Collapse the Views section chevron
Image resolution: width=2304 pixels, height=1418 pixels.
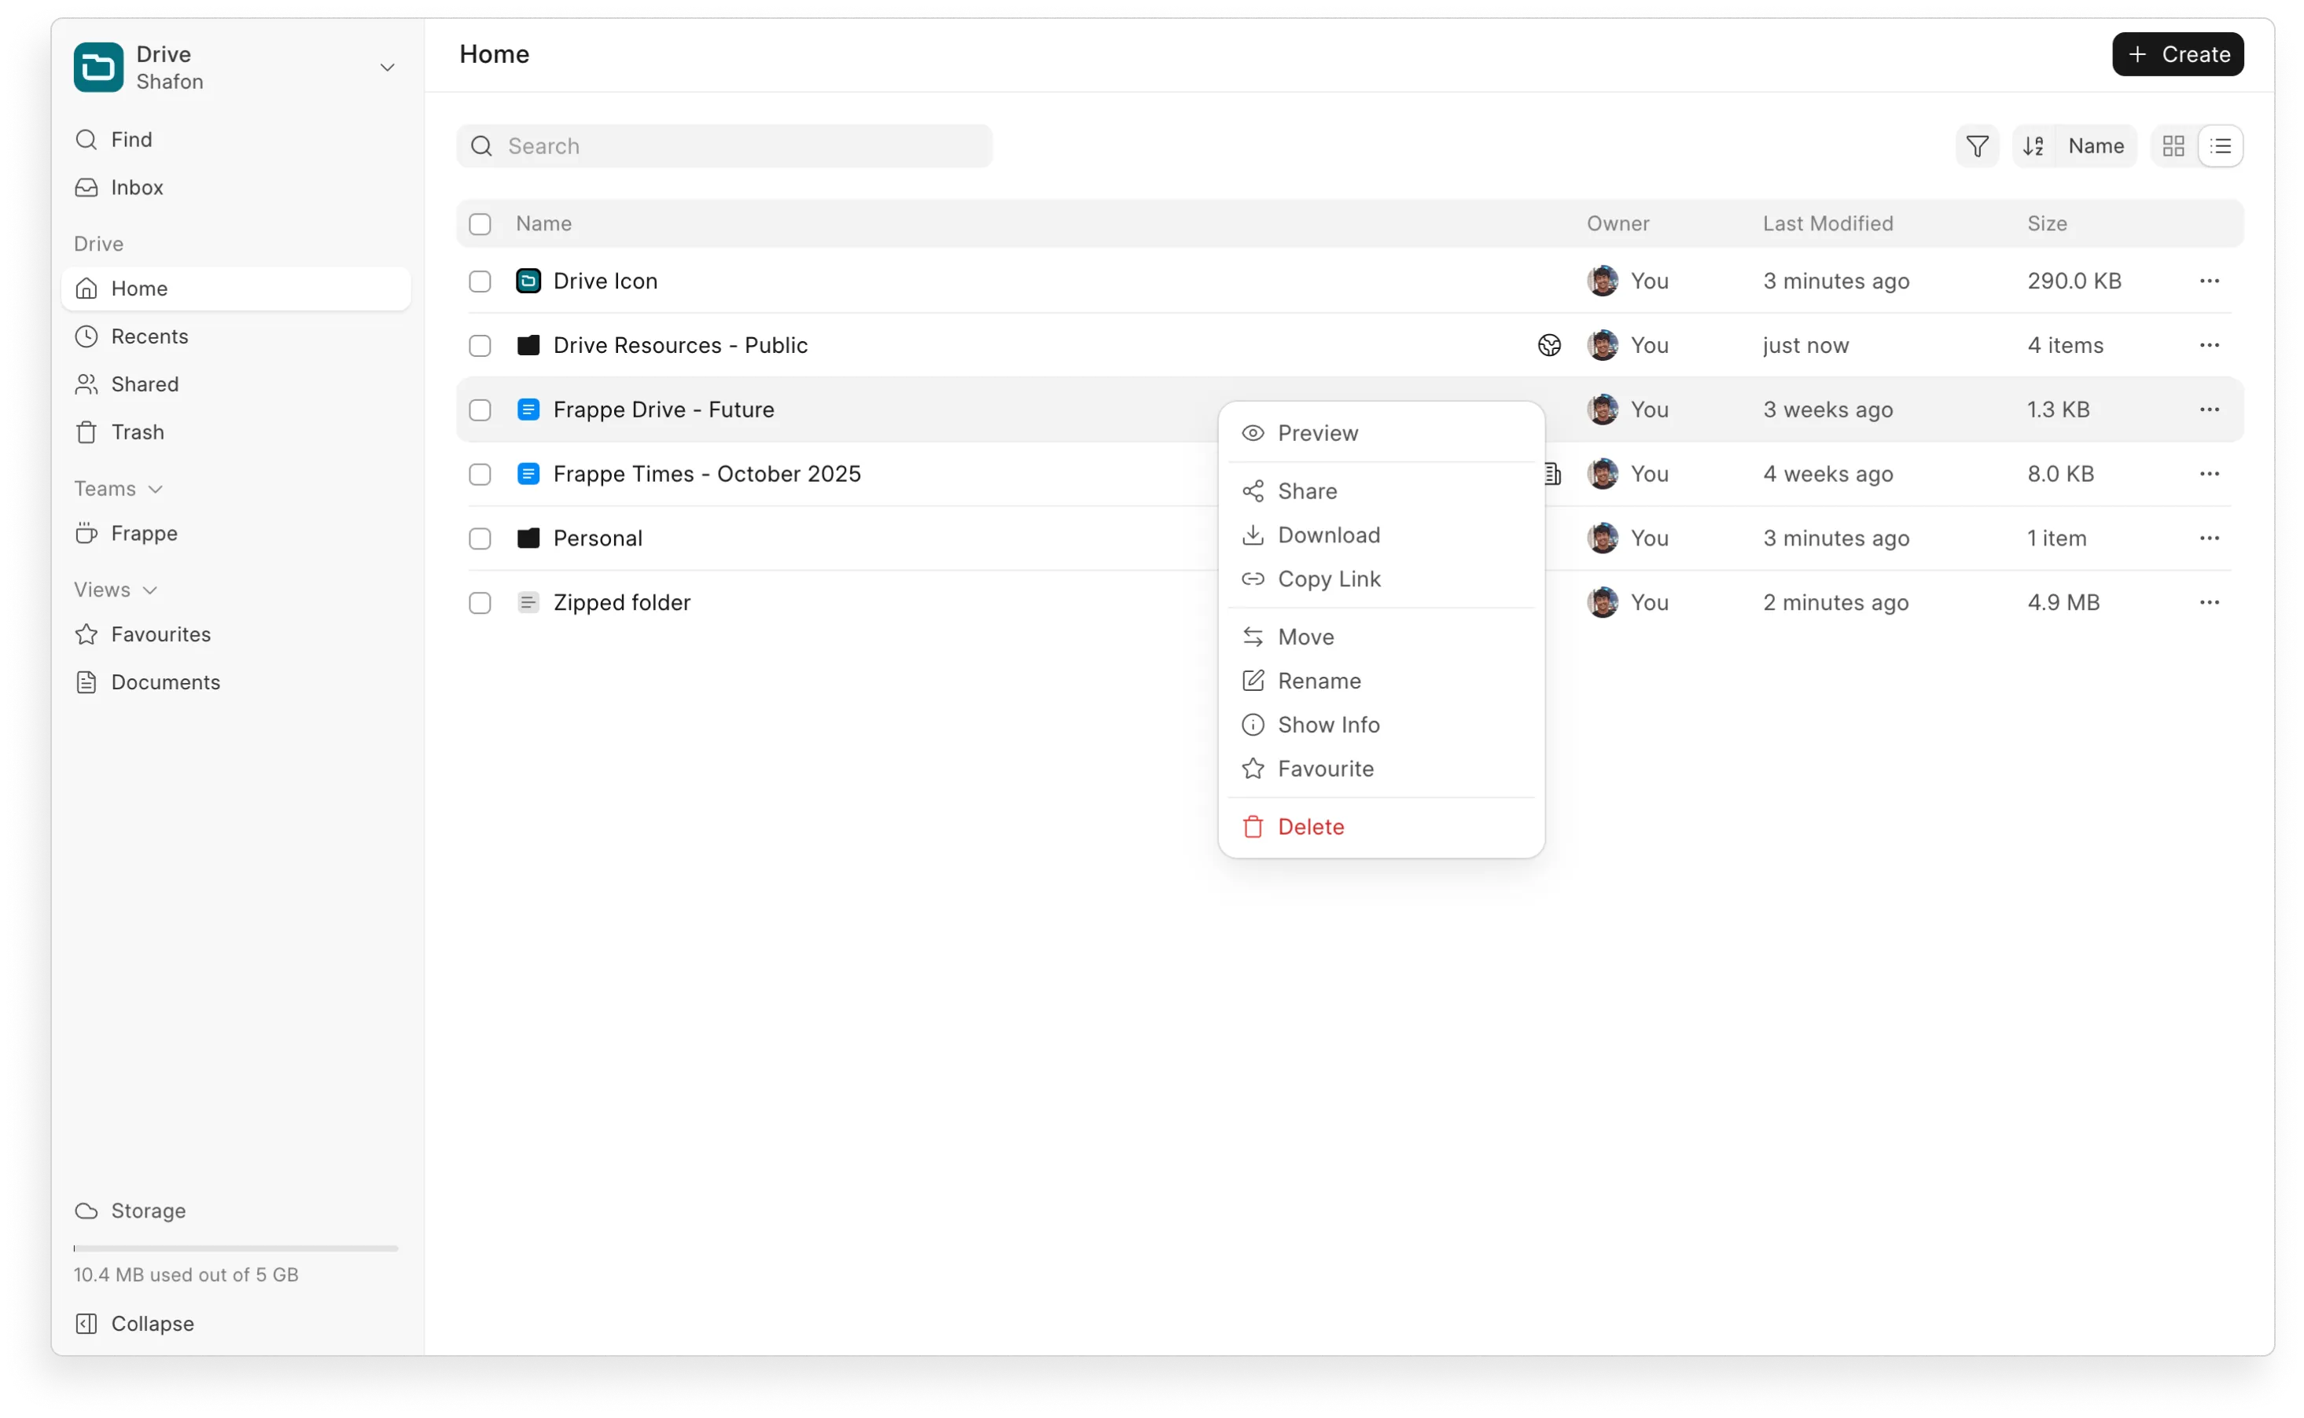tap(150, 590)
